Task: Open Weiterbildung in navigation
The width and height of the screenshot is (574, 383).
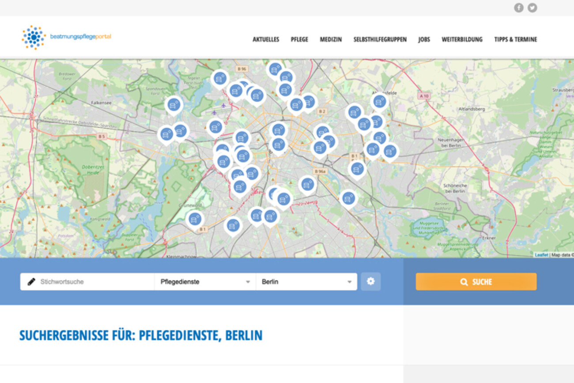Action: (462, 39)
